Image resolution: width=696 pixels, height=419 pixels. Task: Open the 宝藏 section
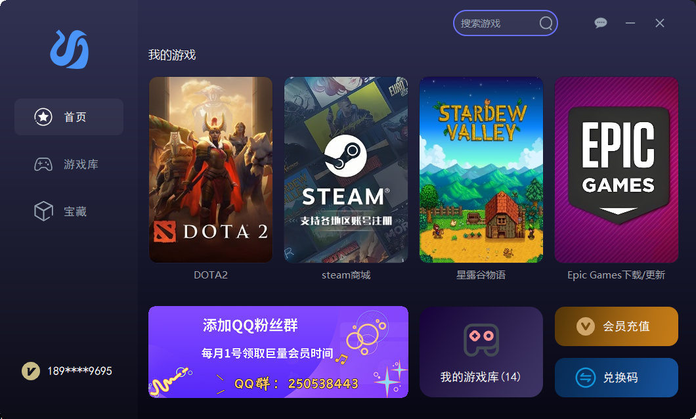pos(69,211)
